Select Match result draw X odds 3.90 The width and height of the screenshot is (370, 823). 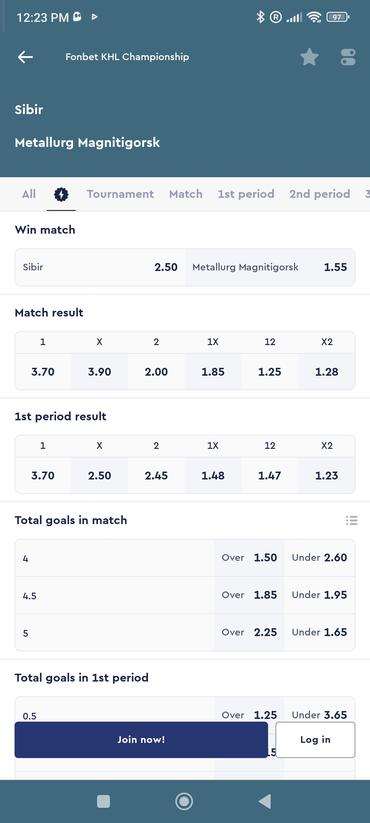(99, 371)
